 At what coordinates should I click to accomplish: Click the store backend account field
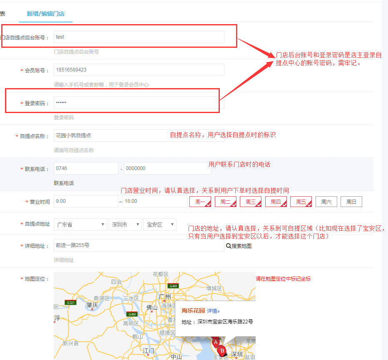click(139, 37)
